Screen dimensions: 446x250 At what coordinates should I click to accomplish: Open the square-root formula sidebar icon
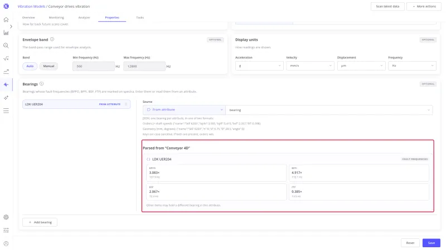pyautogui.click(x=6, y=59)
